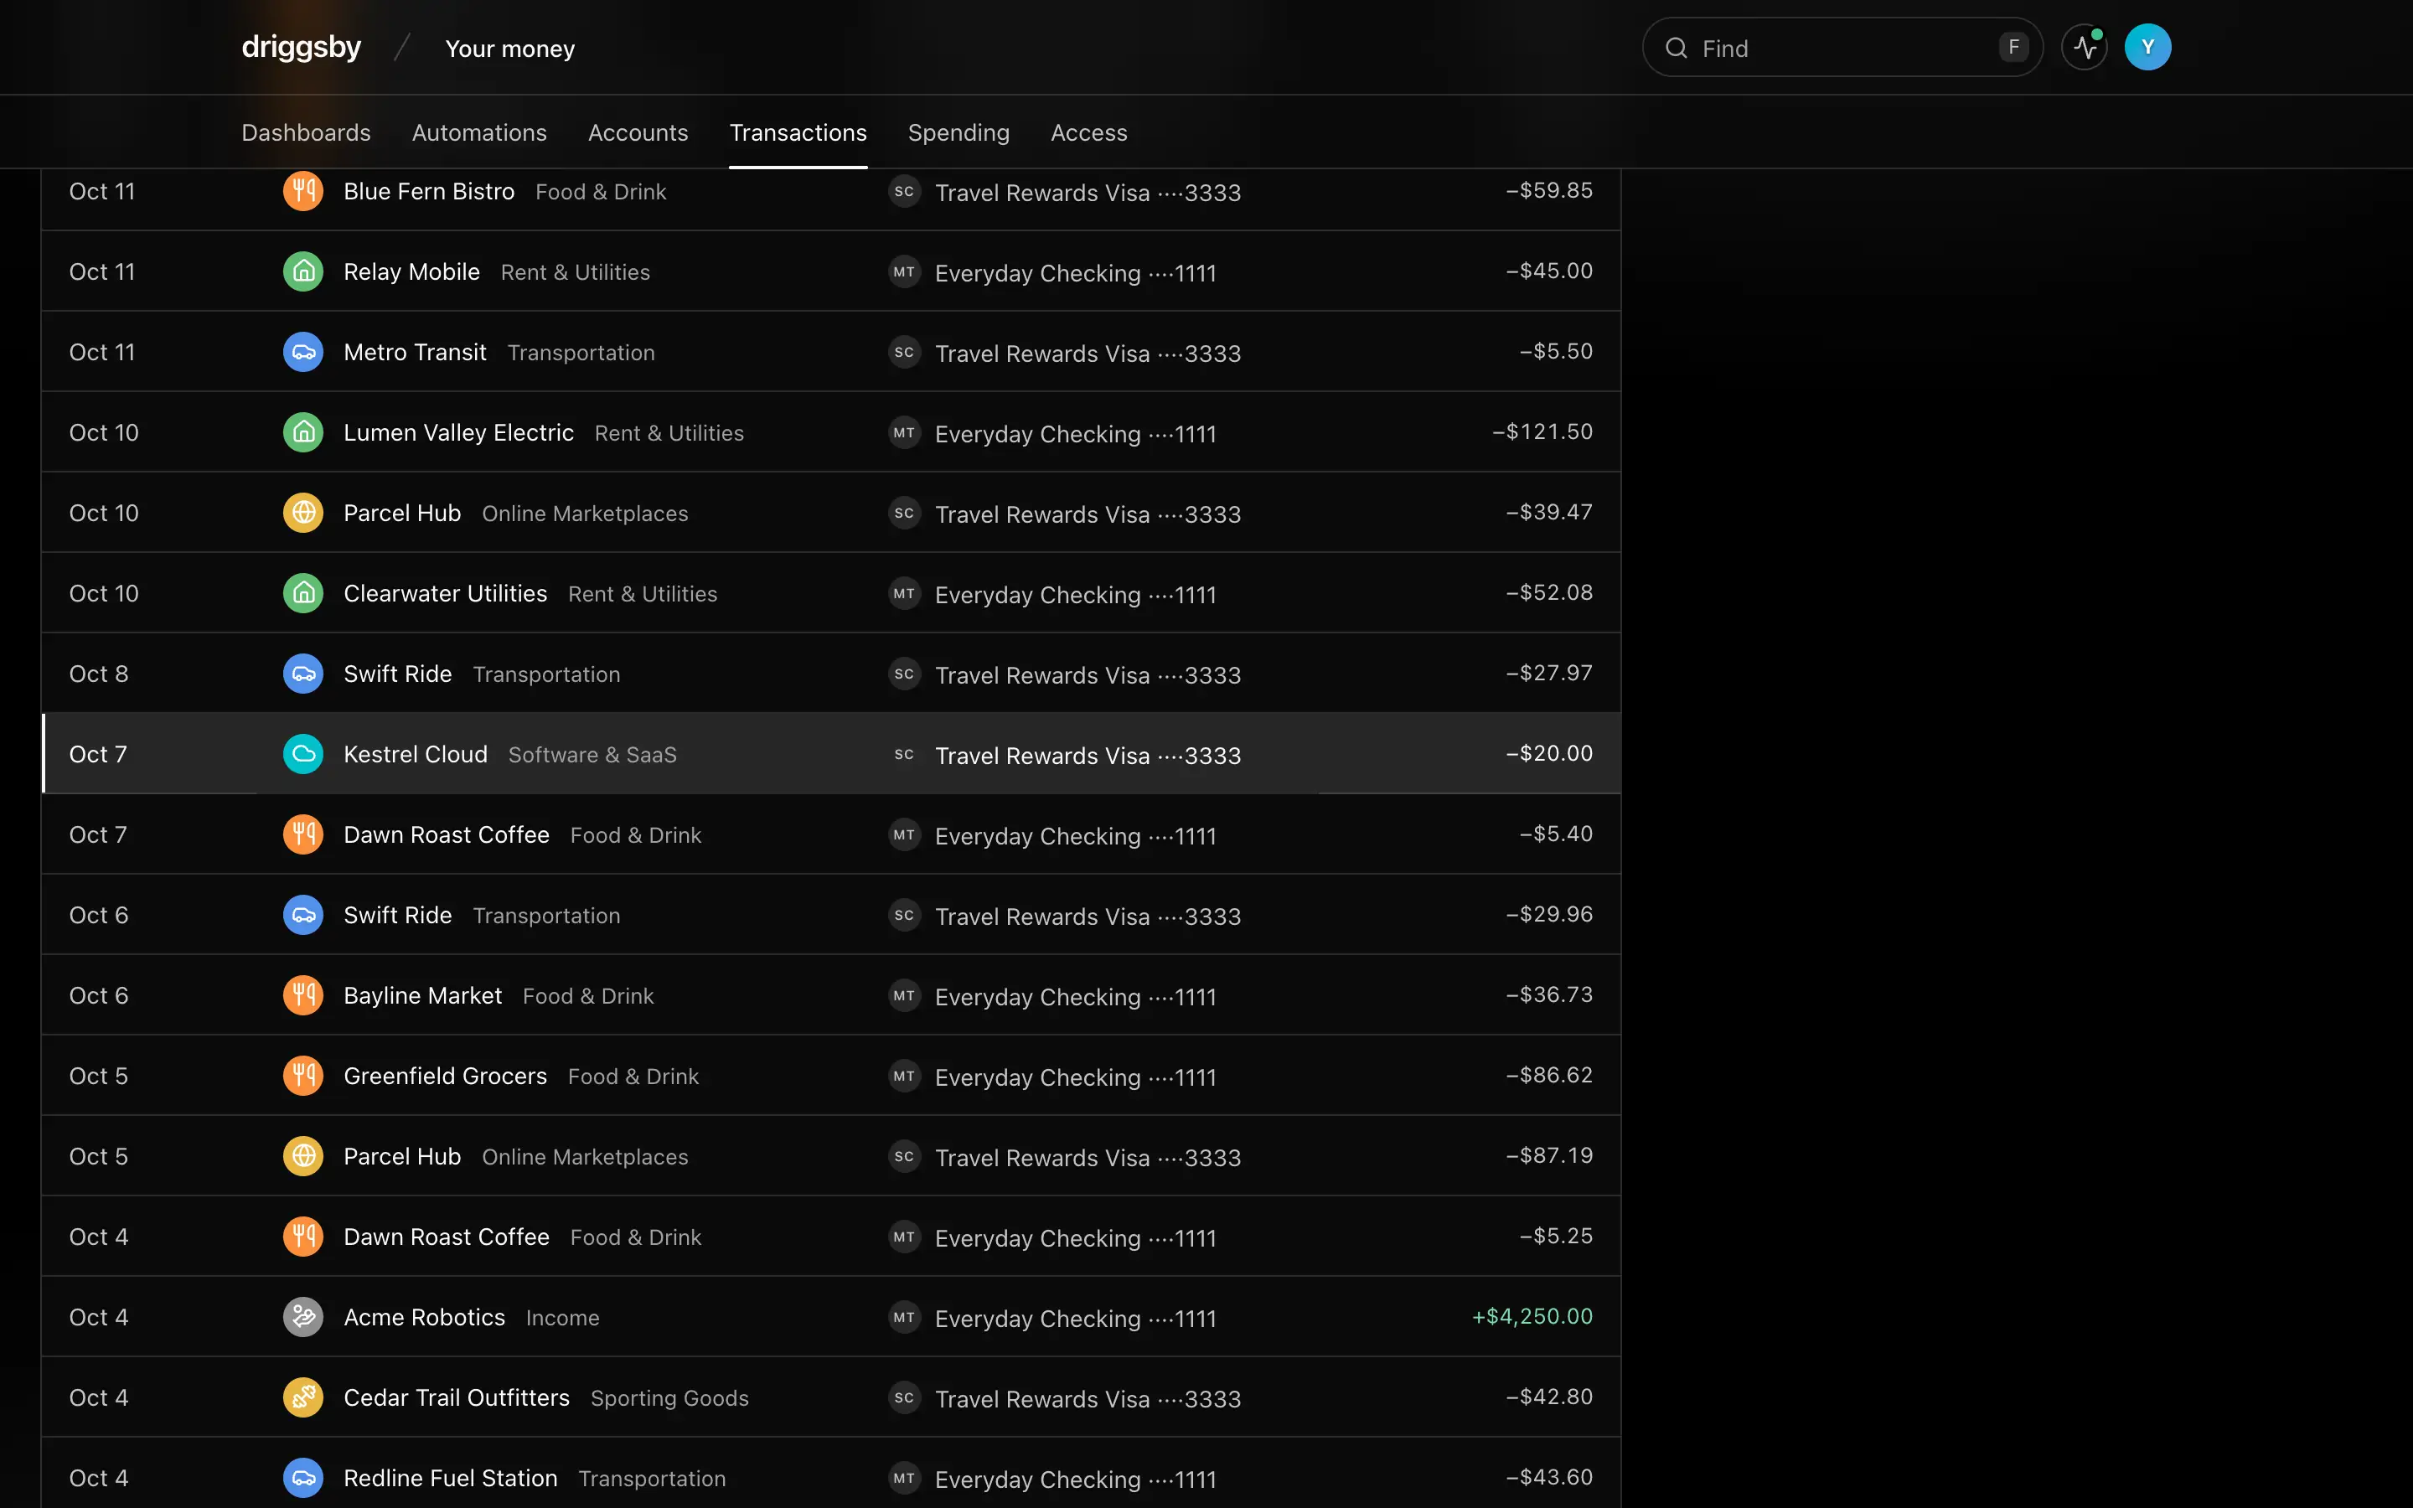Click the home icon beside Clearwater Utilities

pyautogui.click(x=303, y=593)
